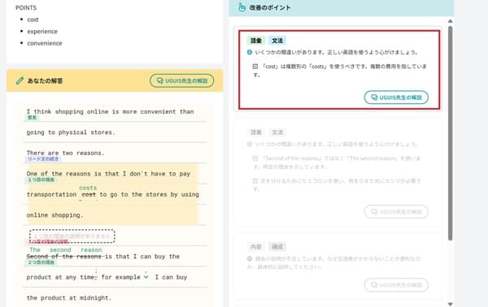Image resolution: width=488 pixels, height=307 pixels.
Task: Select the 構成 tag in the third card
Action: pos(277,247)
